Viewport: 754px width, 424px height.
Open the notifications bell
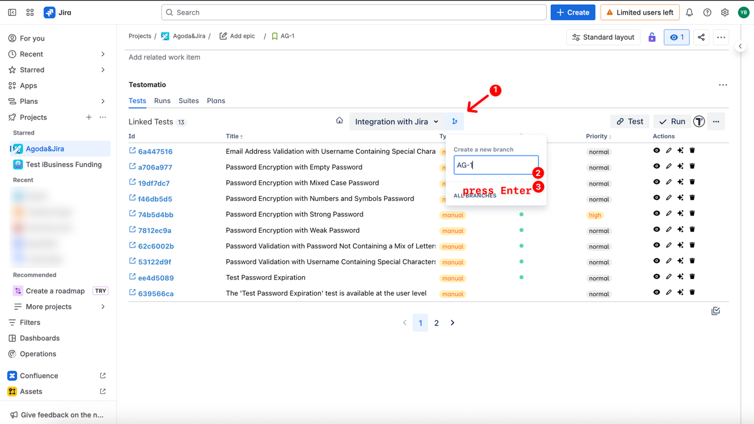coord(689,12)
